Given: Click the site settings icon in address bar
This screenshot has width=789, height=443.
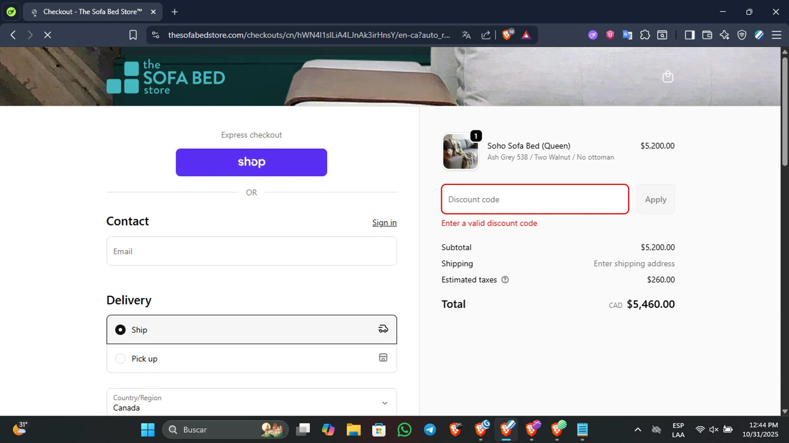Looking at the screenshot, I should click(x=155, y=35).
